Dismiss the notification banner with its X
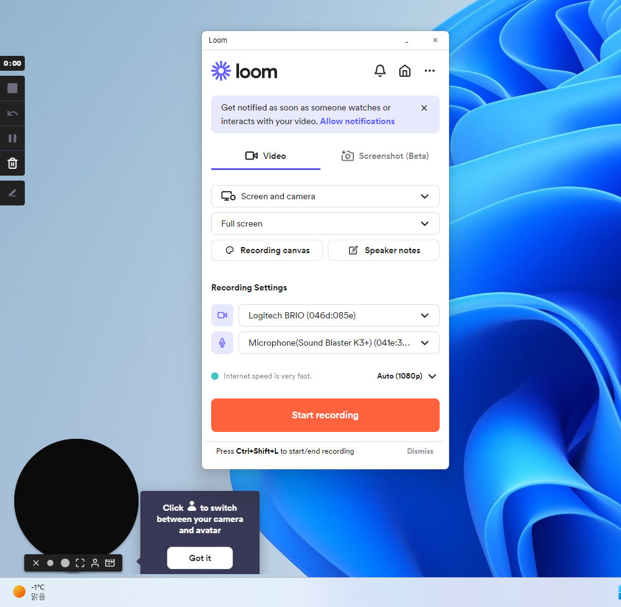 (x=424, y=108)
